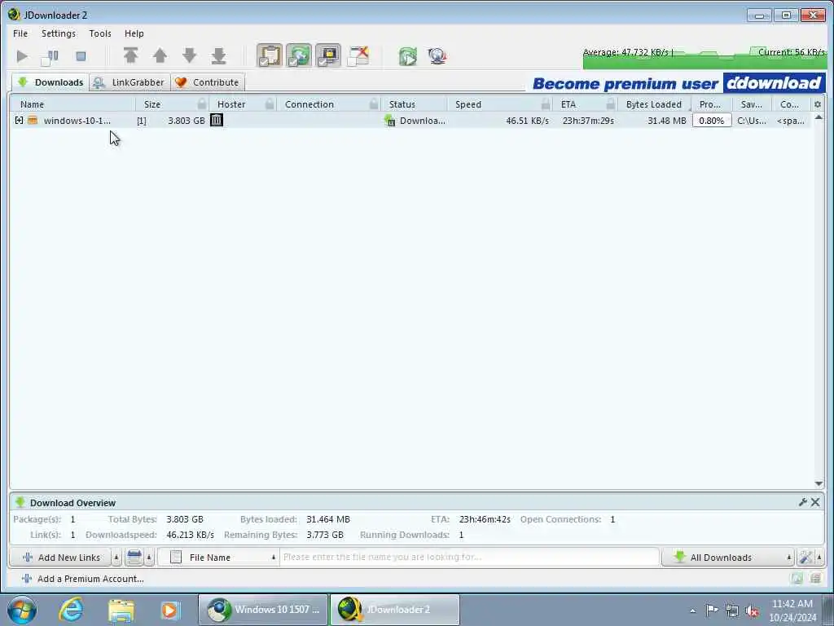Open the dropdown arrow beside tools icon
The image size is (834, 626).
click(819, 558)
